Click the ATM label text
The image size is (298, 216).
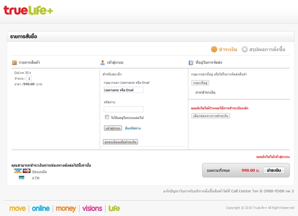pyautogui.click(x=36, y=178)
